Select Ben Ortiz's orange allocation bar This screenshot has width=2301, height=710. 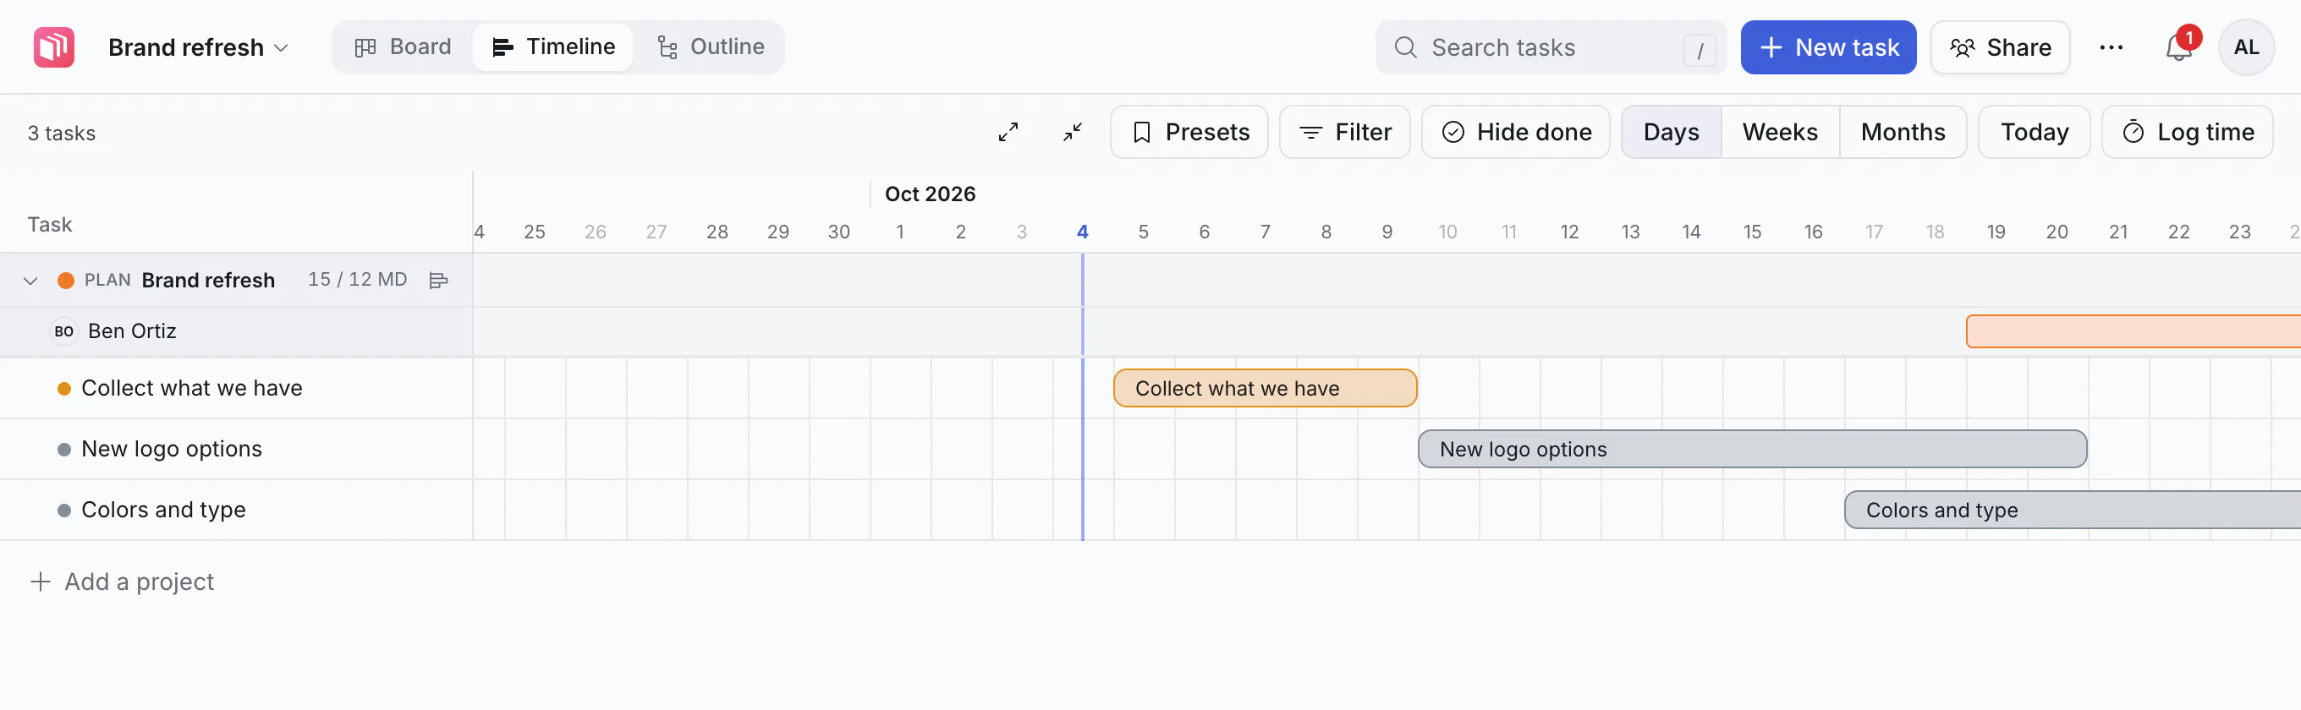tap(2133, 332)
